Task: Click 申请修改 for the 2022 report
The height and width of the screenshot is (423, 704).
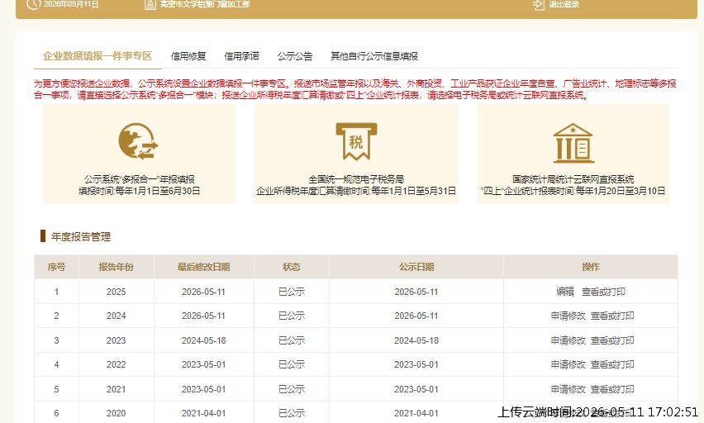Action: point(568,364)
